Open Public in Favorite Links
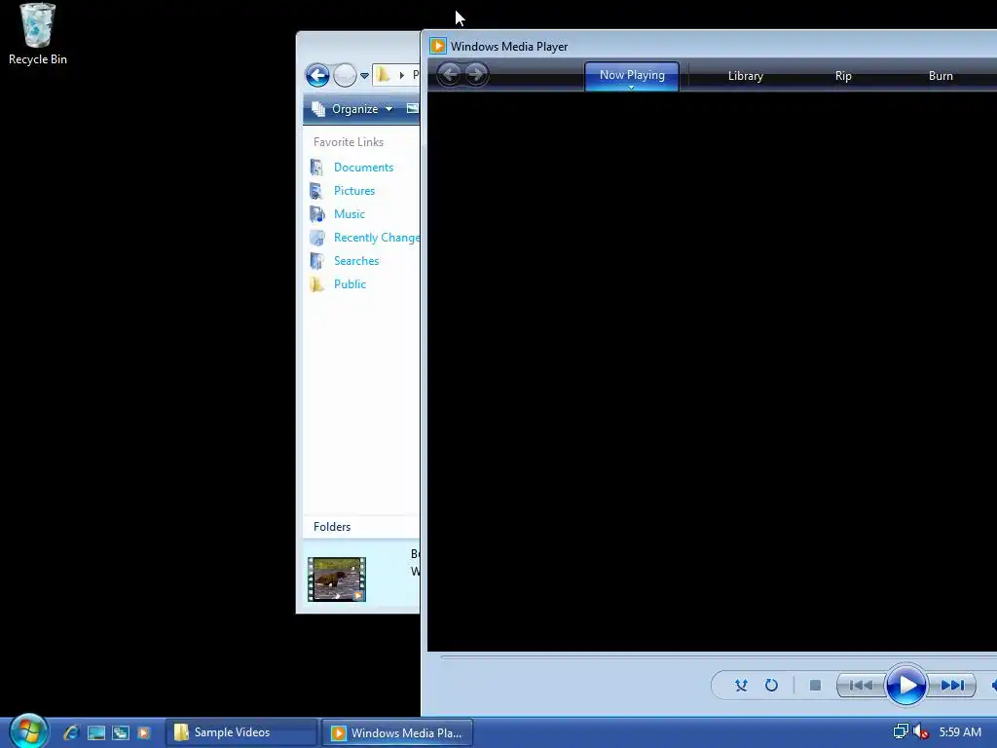 coord(350,284)
